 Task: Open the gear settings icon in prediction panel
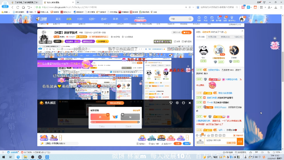tap(177, 103)
